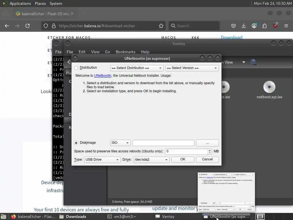Open the Firefox hamburger menu
Image resolution: width=293 pixels, height=220 pixels.
click(286, 26)
